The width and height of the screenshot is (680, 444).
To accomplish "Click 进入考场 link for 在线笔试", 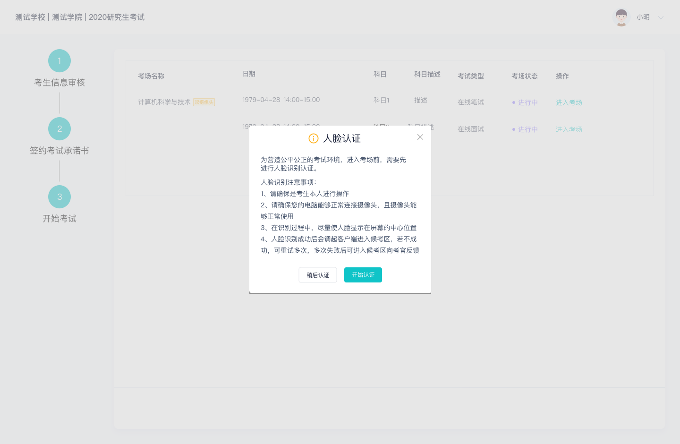I will pyautogui.click(x=569, y=102).
